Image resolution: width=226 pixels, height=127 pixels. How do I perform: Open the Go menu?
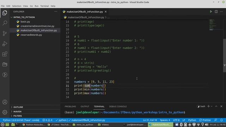[x=31, y=6]
